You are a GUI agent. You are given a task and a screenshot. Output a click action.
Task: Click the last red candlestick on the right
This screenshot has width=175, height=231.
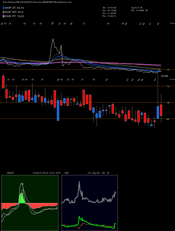click(x=161, y=110)
